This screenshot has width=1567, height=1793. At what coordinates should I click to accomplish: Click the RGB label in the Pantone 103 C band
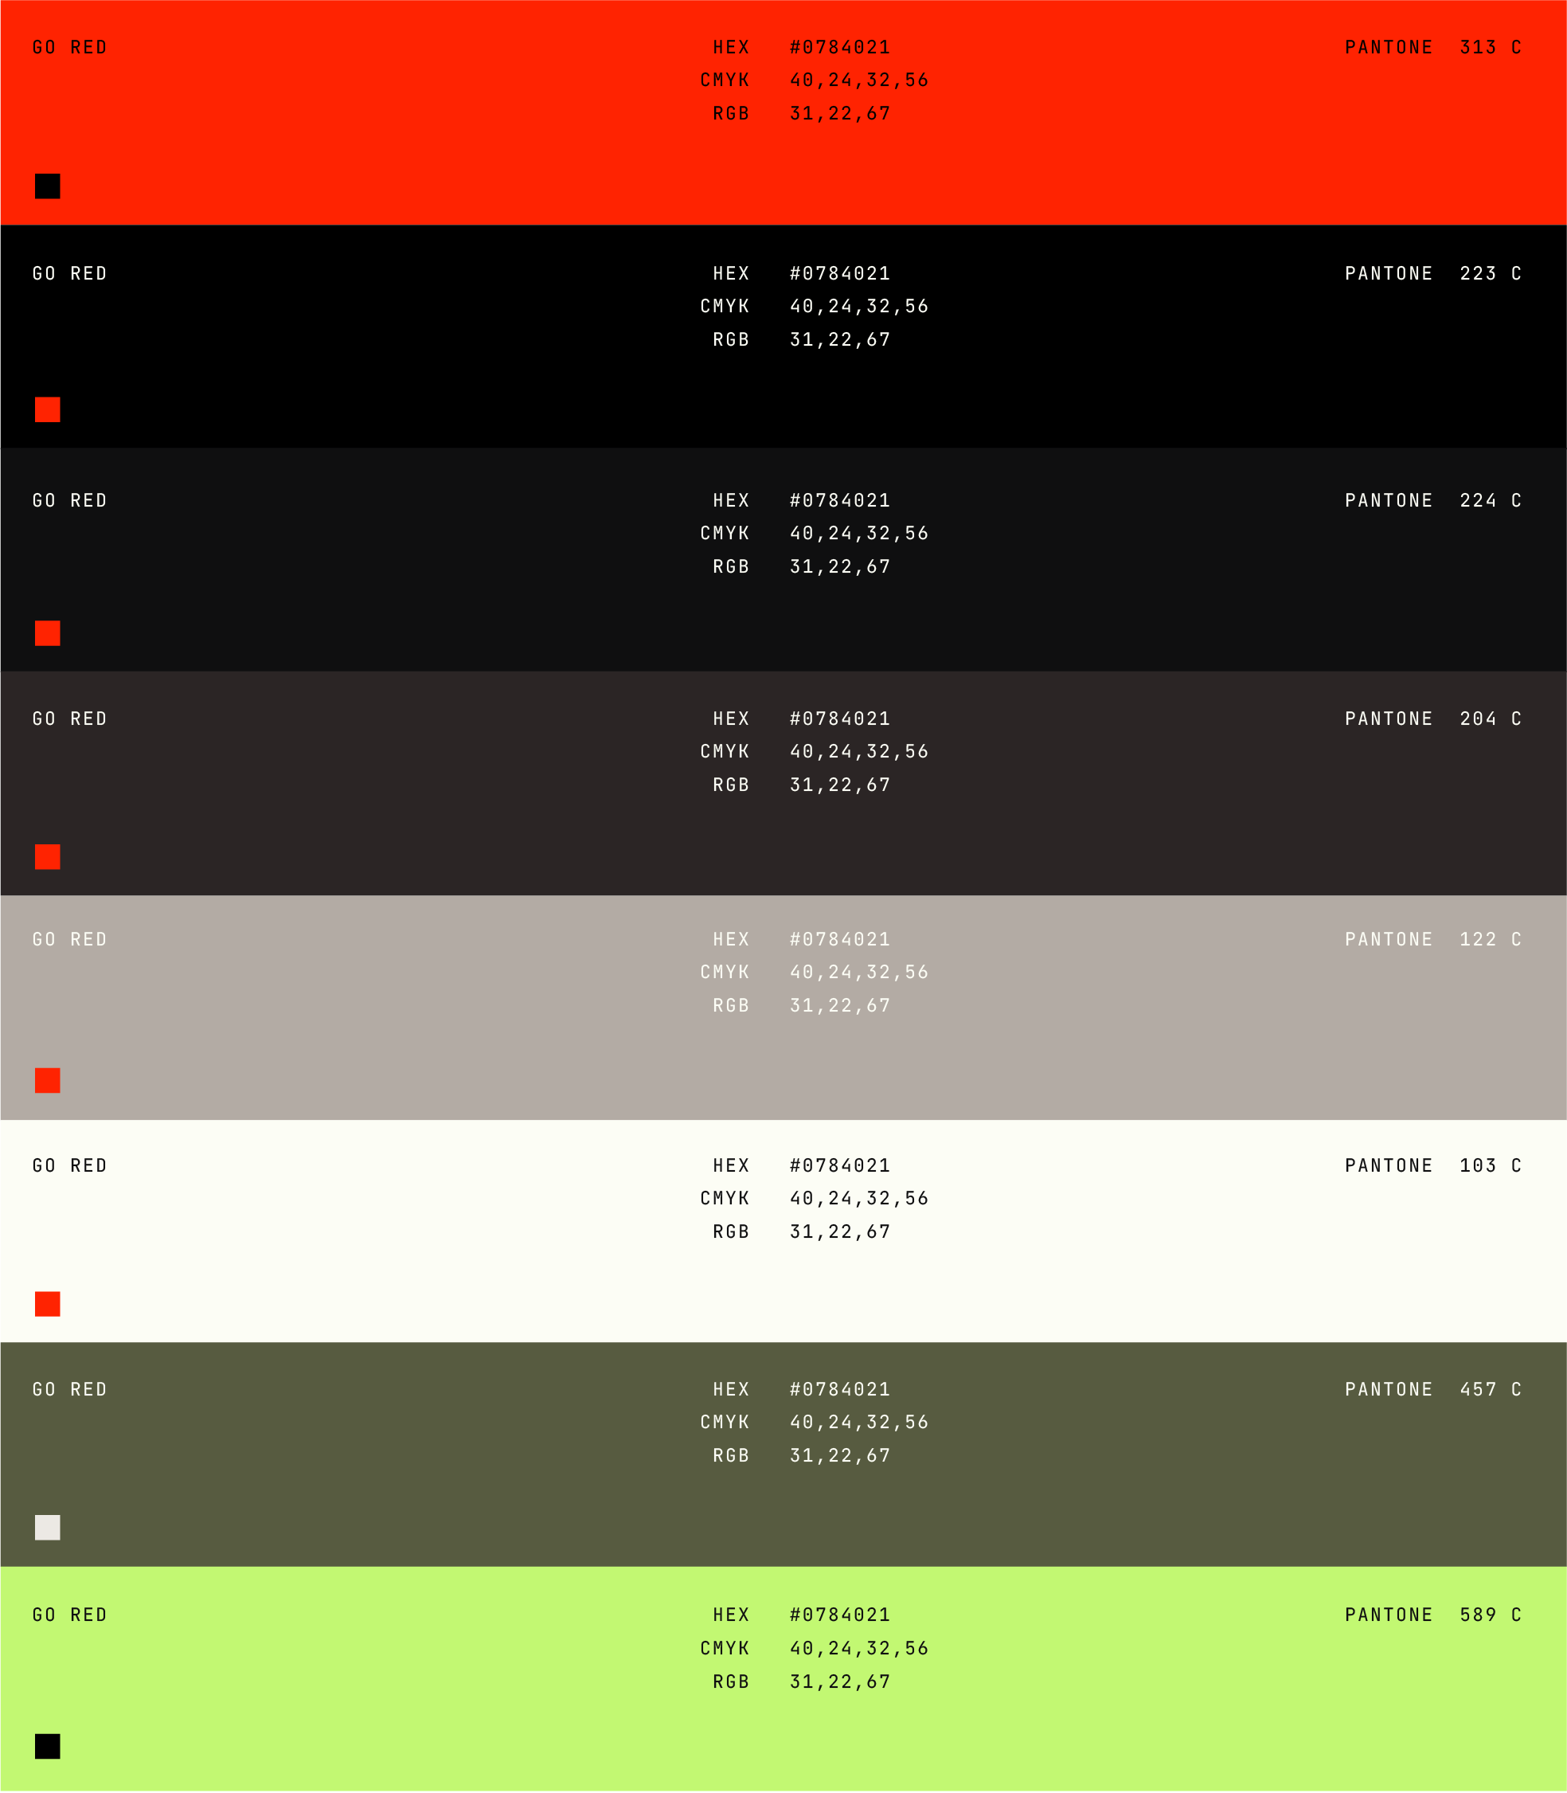click(x=731, y=1232)
